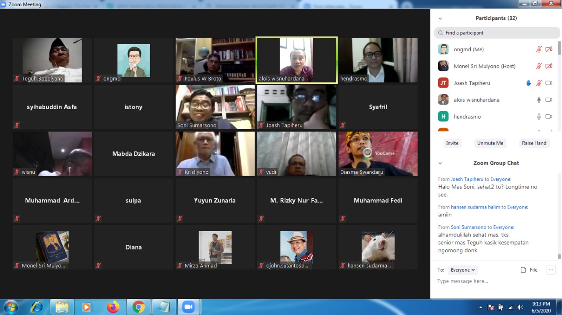The width and height of the screenshot is (562, 315).
Task: Click hendrasmo's video camera icon
Action: pyautogui.click(x=549, y=117)
